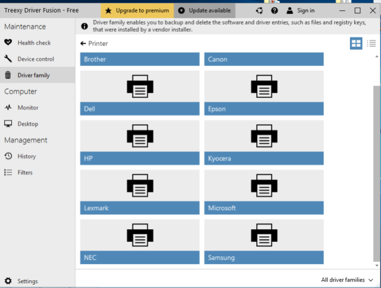Select the Monitor pulse icon
381x288 pixels.
(x=8, y=107)
